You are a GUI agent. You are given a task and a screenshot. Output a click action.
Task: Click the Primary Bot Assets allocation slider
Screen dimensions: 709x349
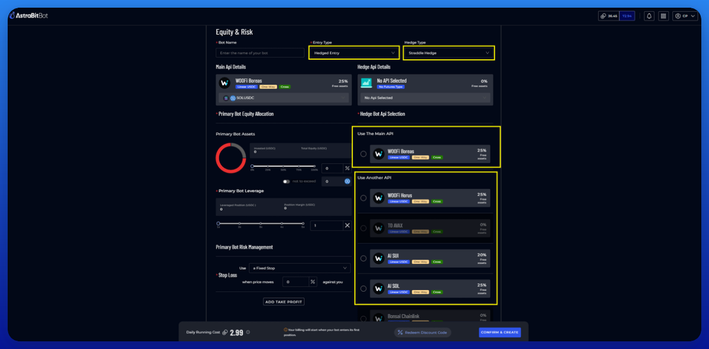283,166
